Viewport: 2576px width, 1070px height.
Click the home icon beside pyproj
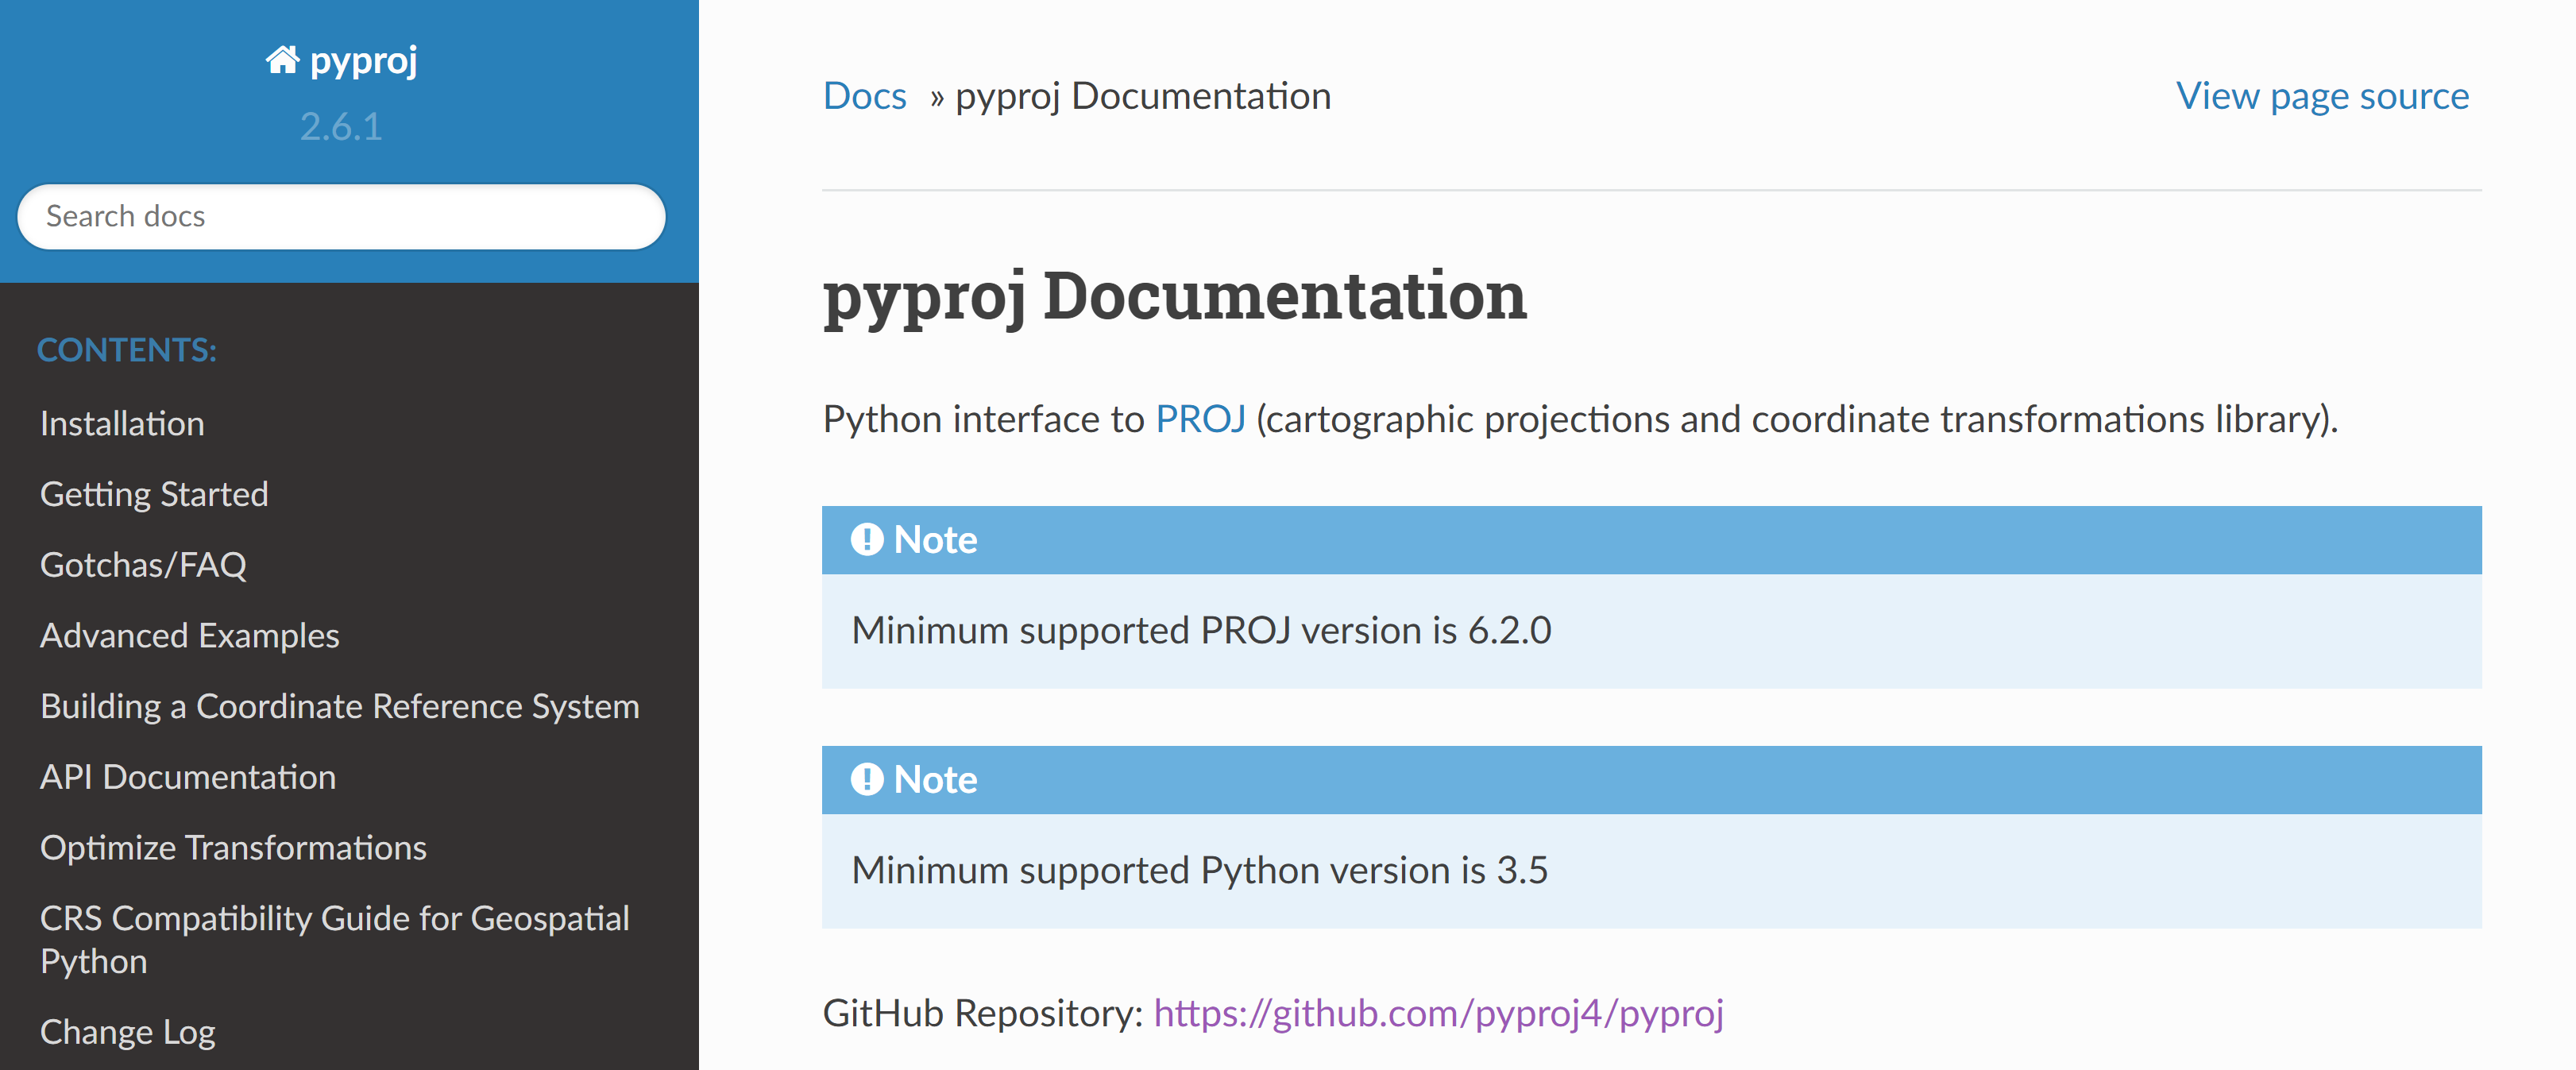pos(281,61)
